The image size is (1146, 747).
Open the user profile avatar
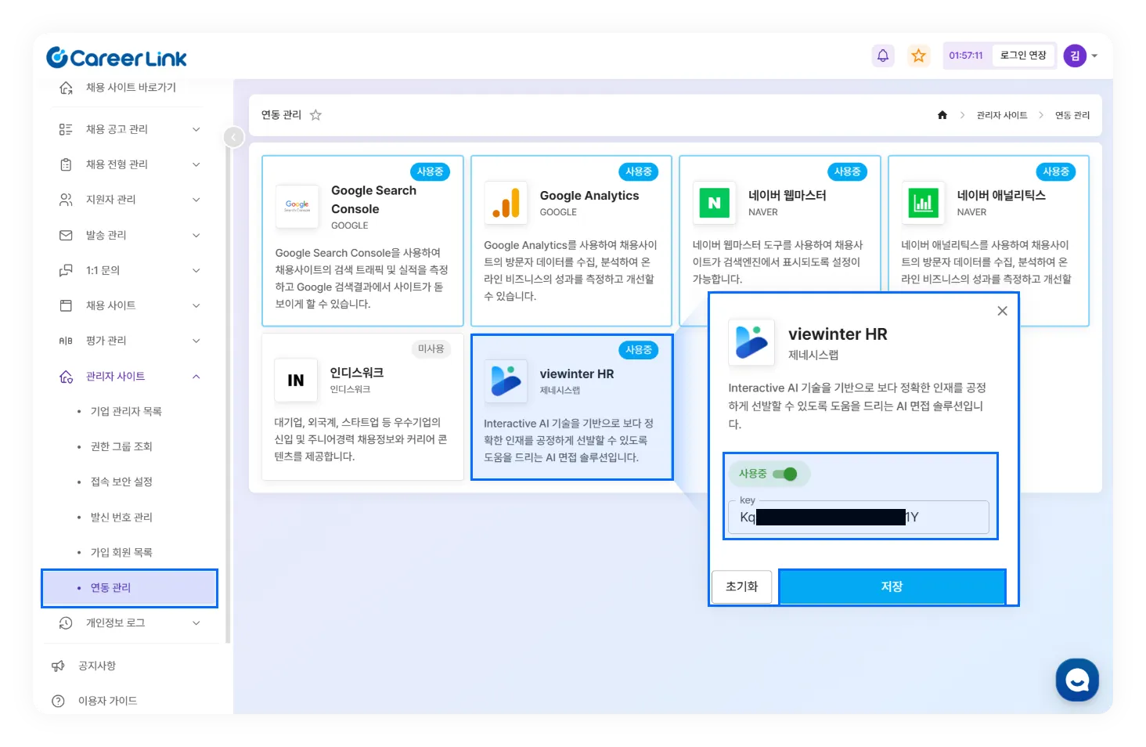pyautogui.click(x=1075, y=56)
